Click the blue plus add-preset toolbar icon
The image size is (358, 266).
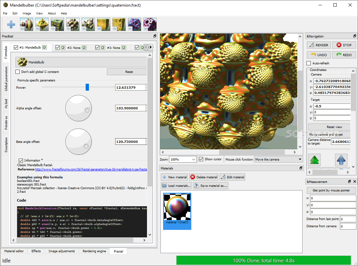click(x=11, y=24)
